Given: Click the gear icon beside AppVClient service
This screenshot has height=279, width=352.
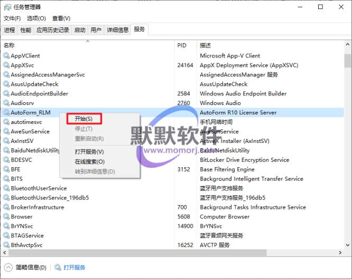Looking at the screenshot, I should (x=6, y=55).
